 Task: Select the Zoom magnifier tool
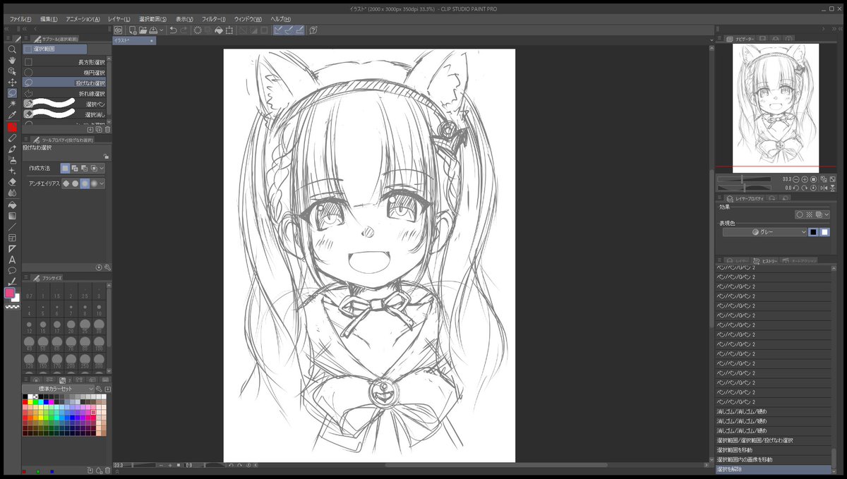(12, 50)
